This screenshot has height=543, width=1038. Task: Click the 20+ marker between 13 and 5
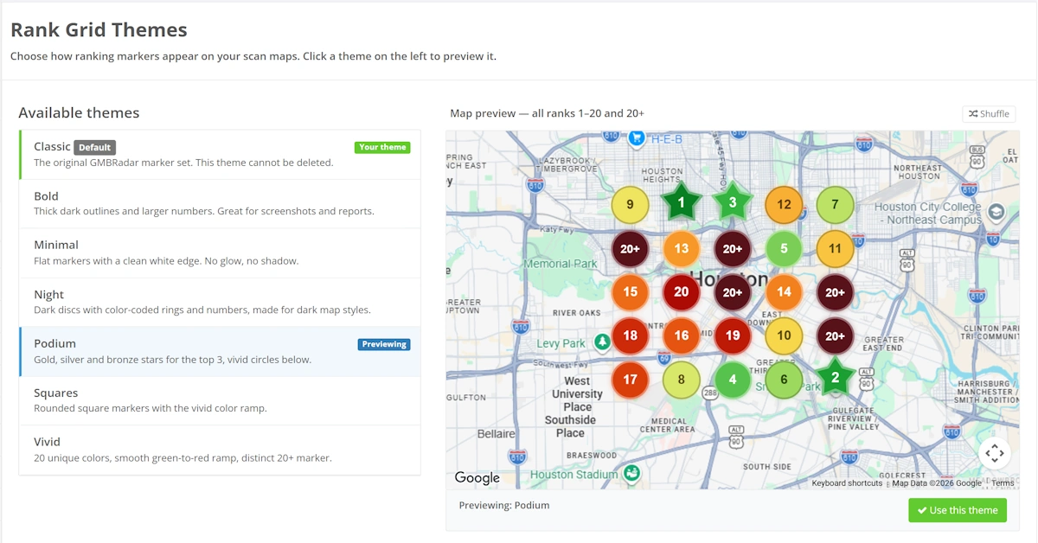[733, 249]
